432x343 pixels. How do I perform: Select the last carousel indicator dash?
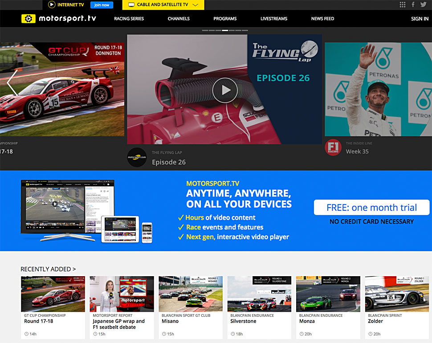245,30
